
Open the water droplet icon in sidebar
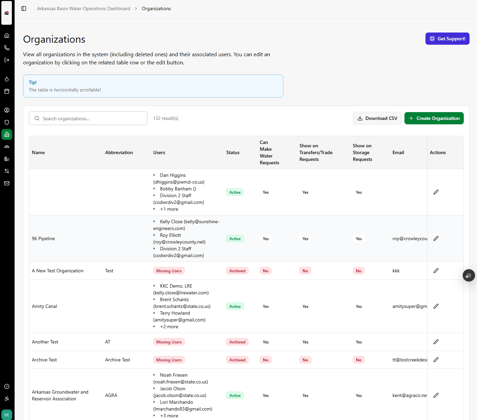[7, 79]
